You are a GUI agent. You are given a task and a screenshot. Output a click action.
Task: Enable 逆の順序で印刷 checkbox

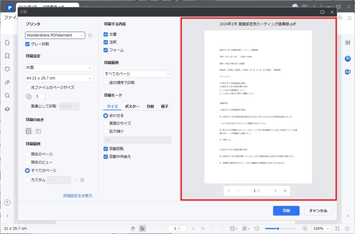pos(106,83)
